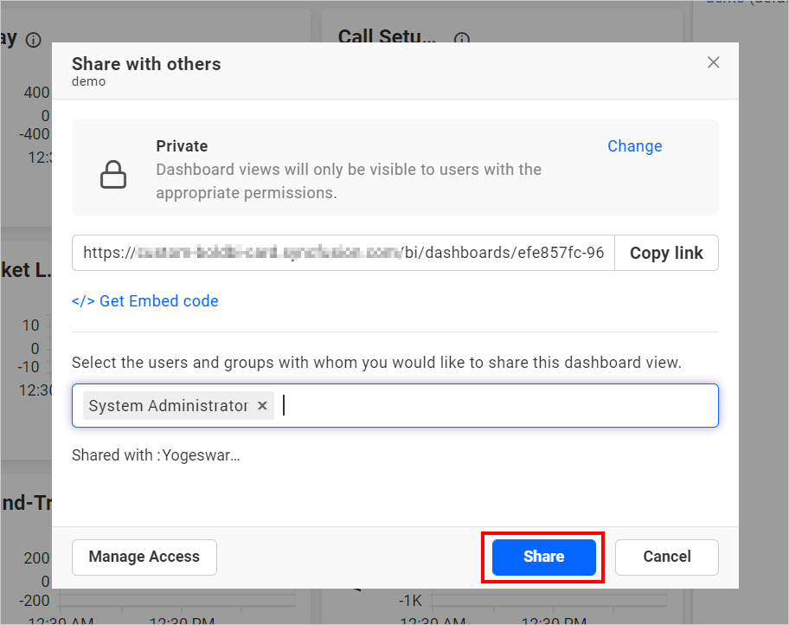Click the lock icon showing Private access
Image resolution: width=789 pixels, height=625 pixels.
(x=113, y=173)
